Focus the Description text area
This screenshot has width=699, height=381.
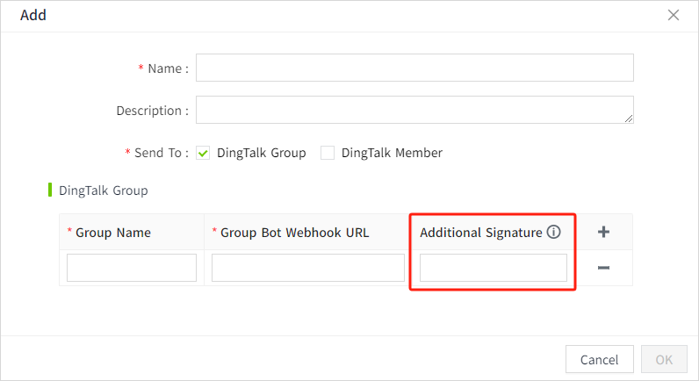click(x=414, y=110)
